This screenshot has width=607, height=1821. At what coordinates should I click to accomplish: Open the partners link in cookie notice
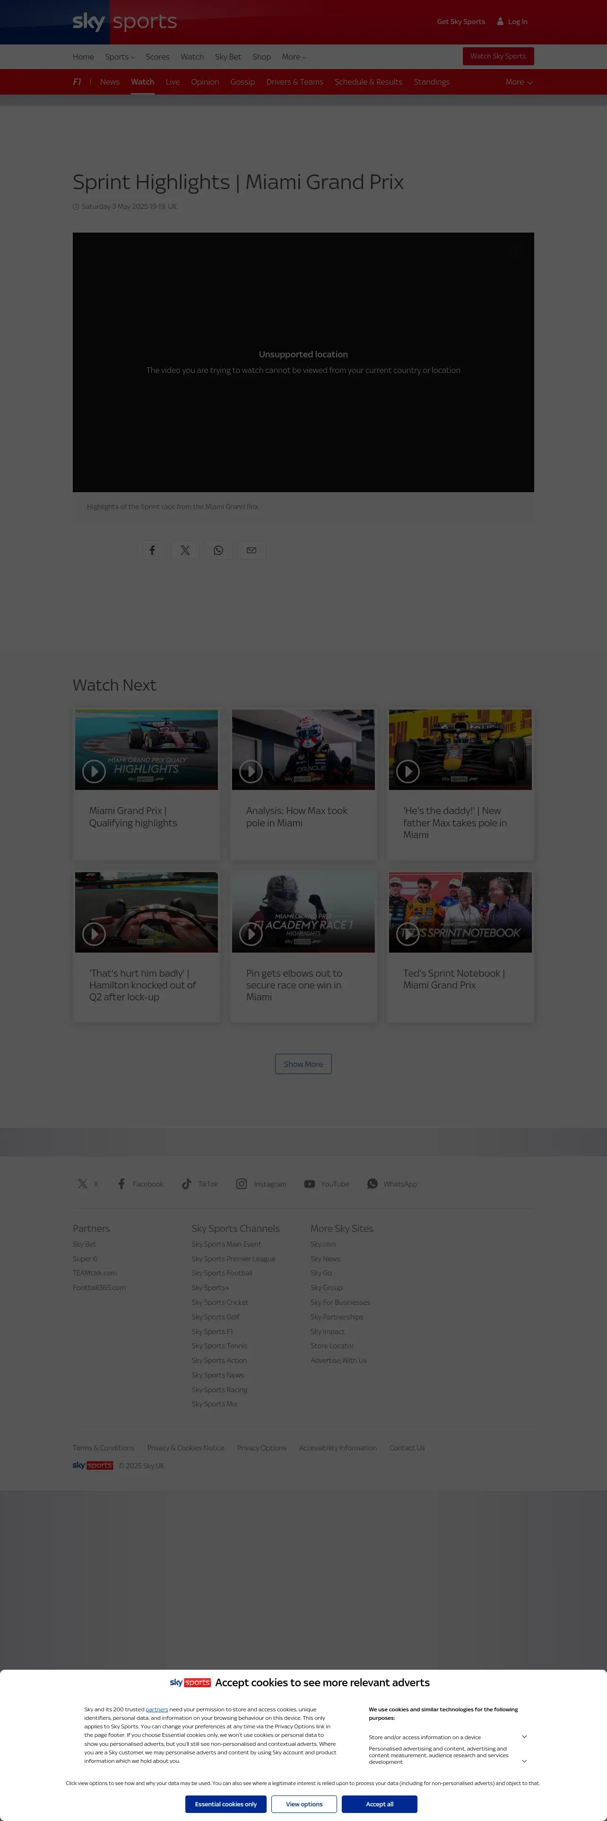coord(157,1709)
